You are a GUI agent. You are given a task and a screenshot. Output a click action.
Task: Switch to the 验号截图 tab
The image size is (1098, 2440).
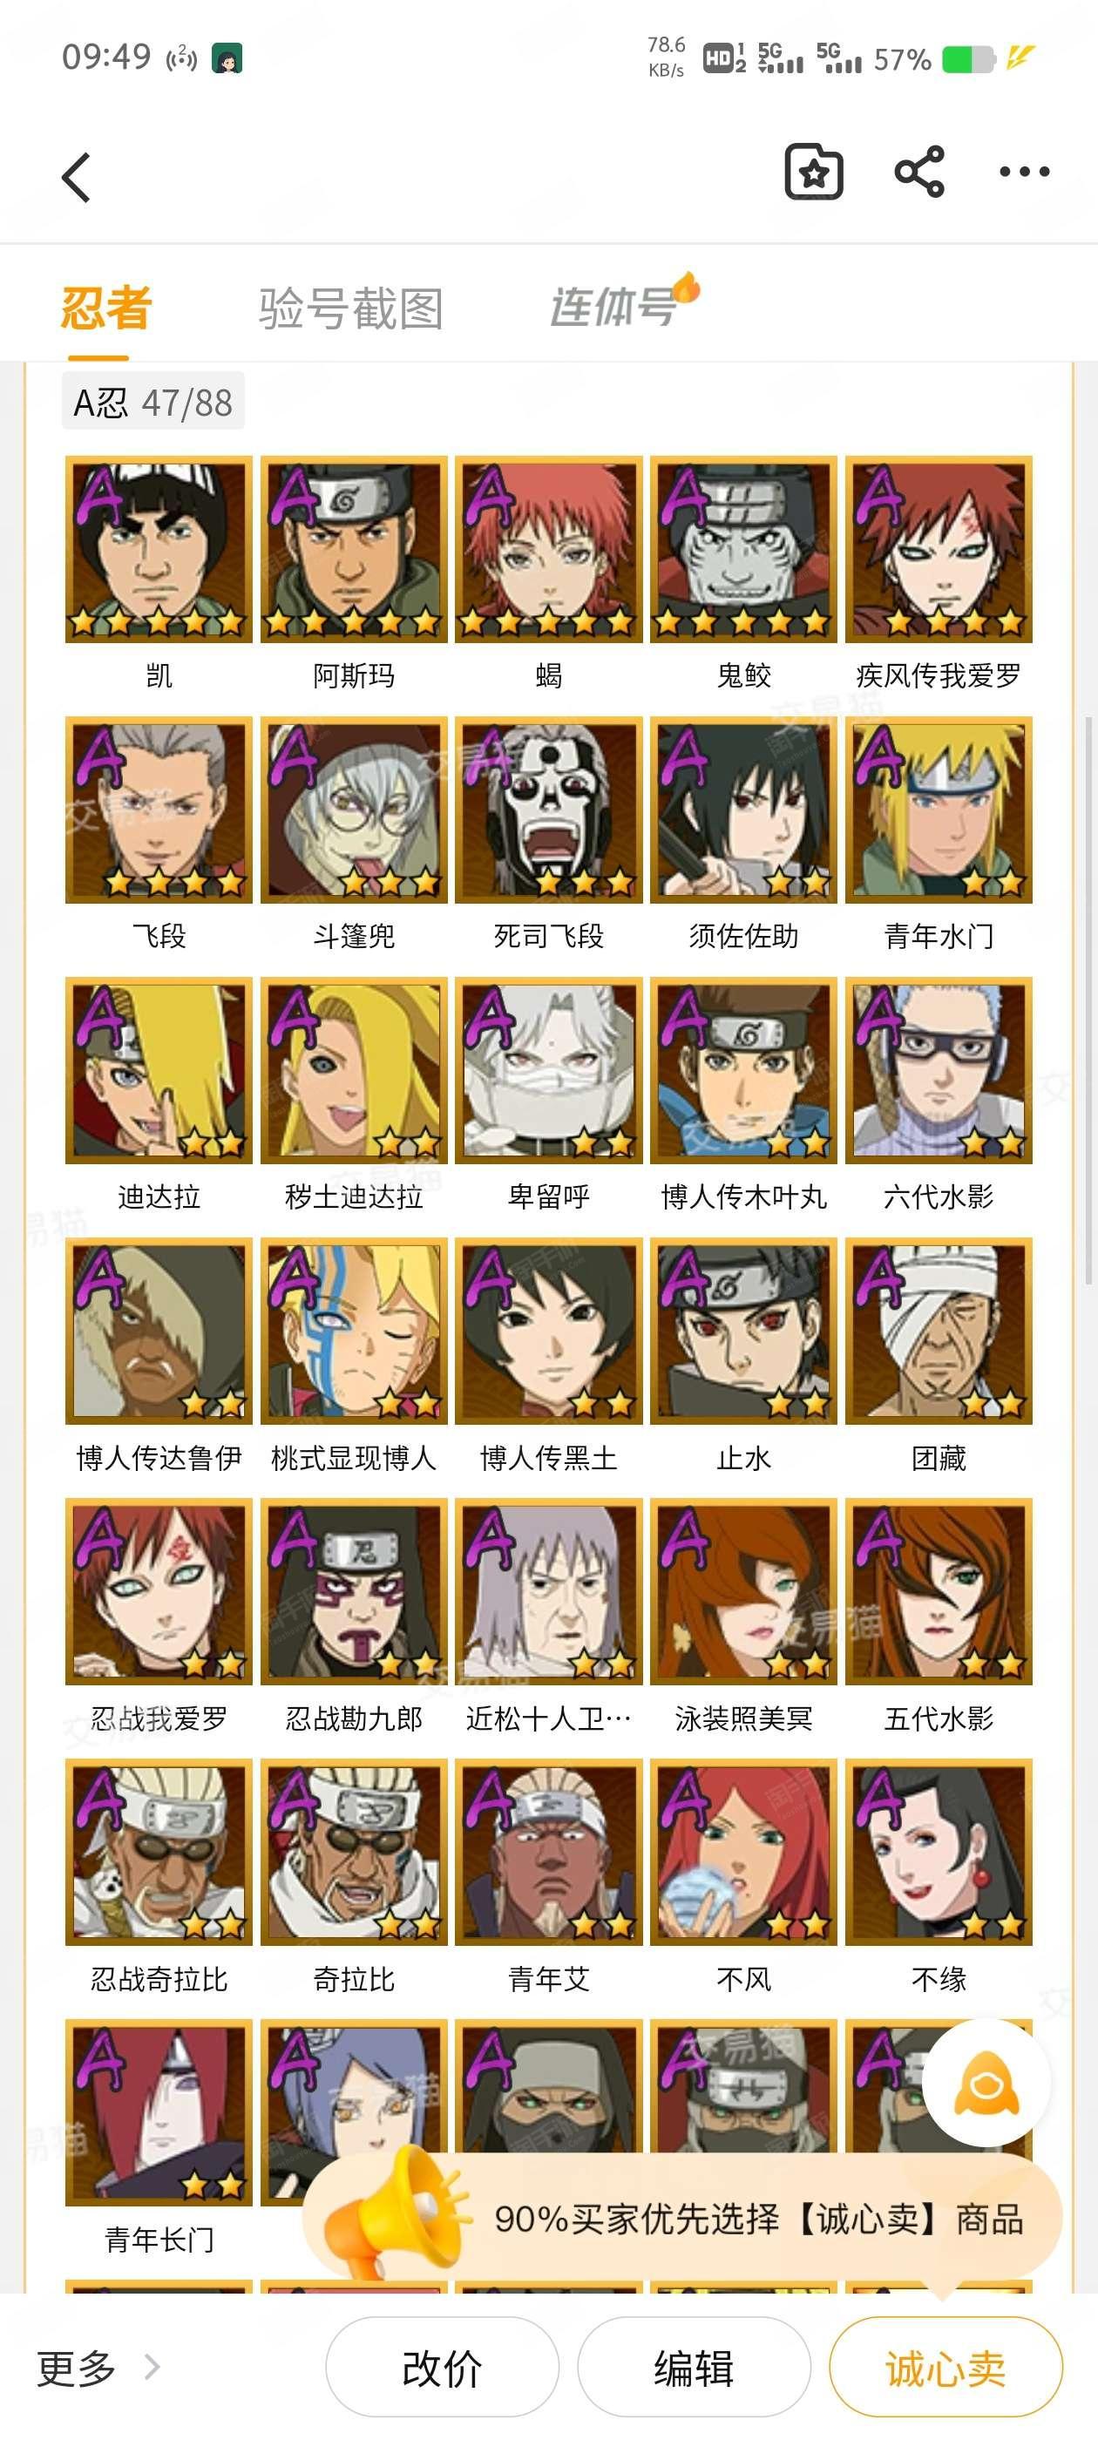point(350,308)
